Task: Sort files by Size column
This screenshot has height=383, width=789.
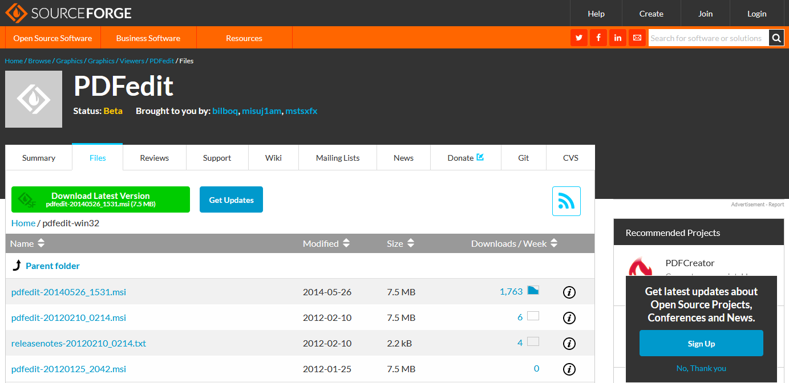Action: click(400, 243)
